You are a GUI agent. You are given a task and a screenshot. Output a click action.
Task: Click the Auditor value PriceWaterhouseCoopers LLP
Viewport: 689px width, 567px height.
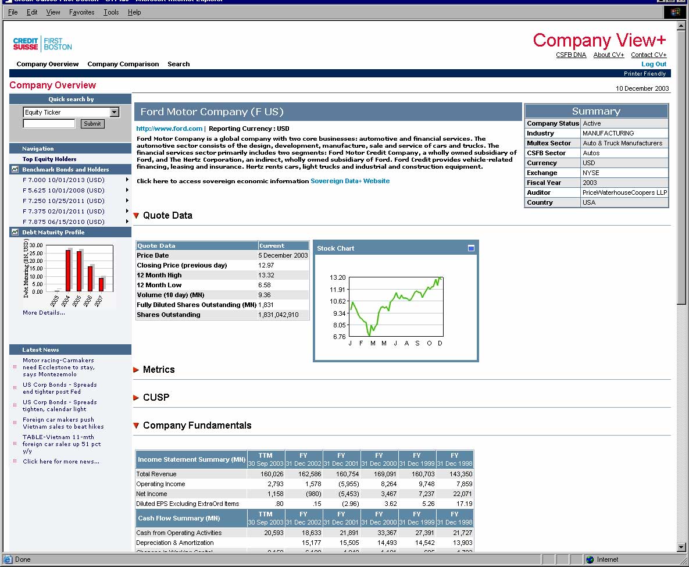pyautogui.click(x=624, y=192)
